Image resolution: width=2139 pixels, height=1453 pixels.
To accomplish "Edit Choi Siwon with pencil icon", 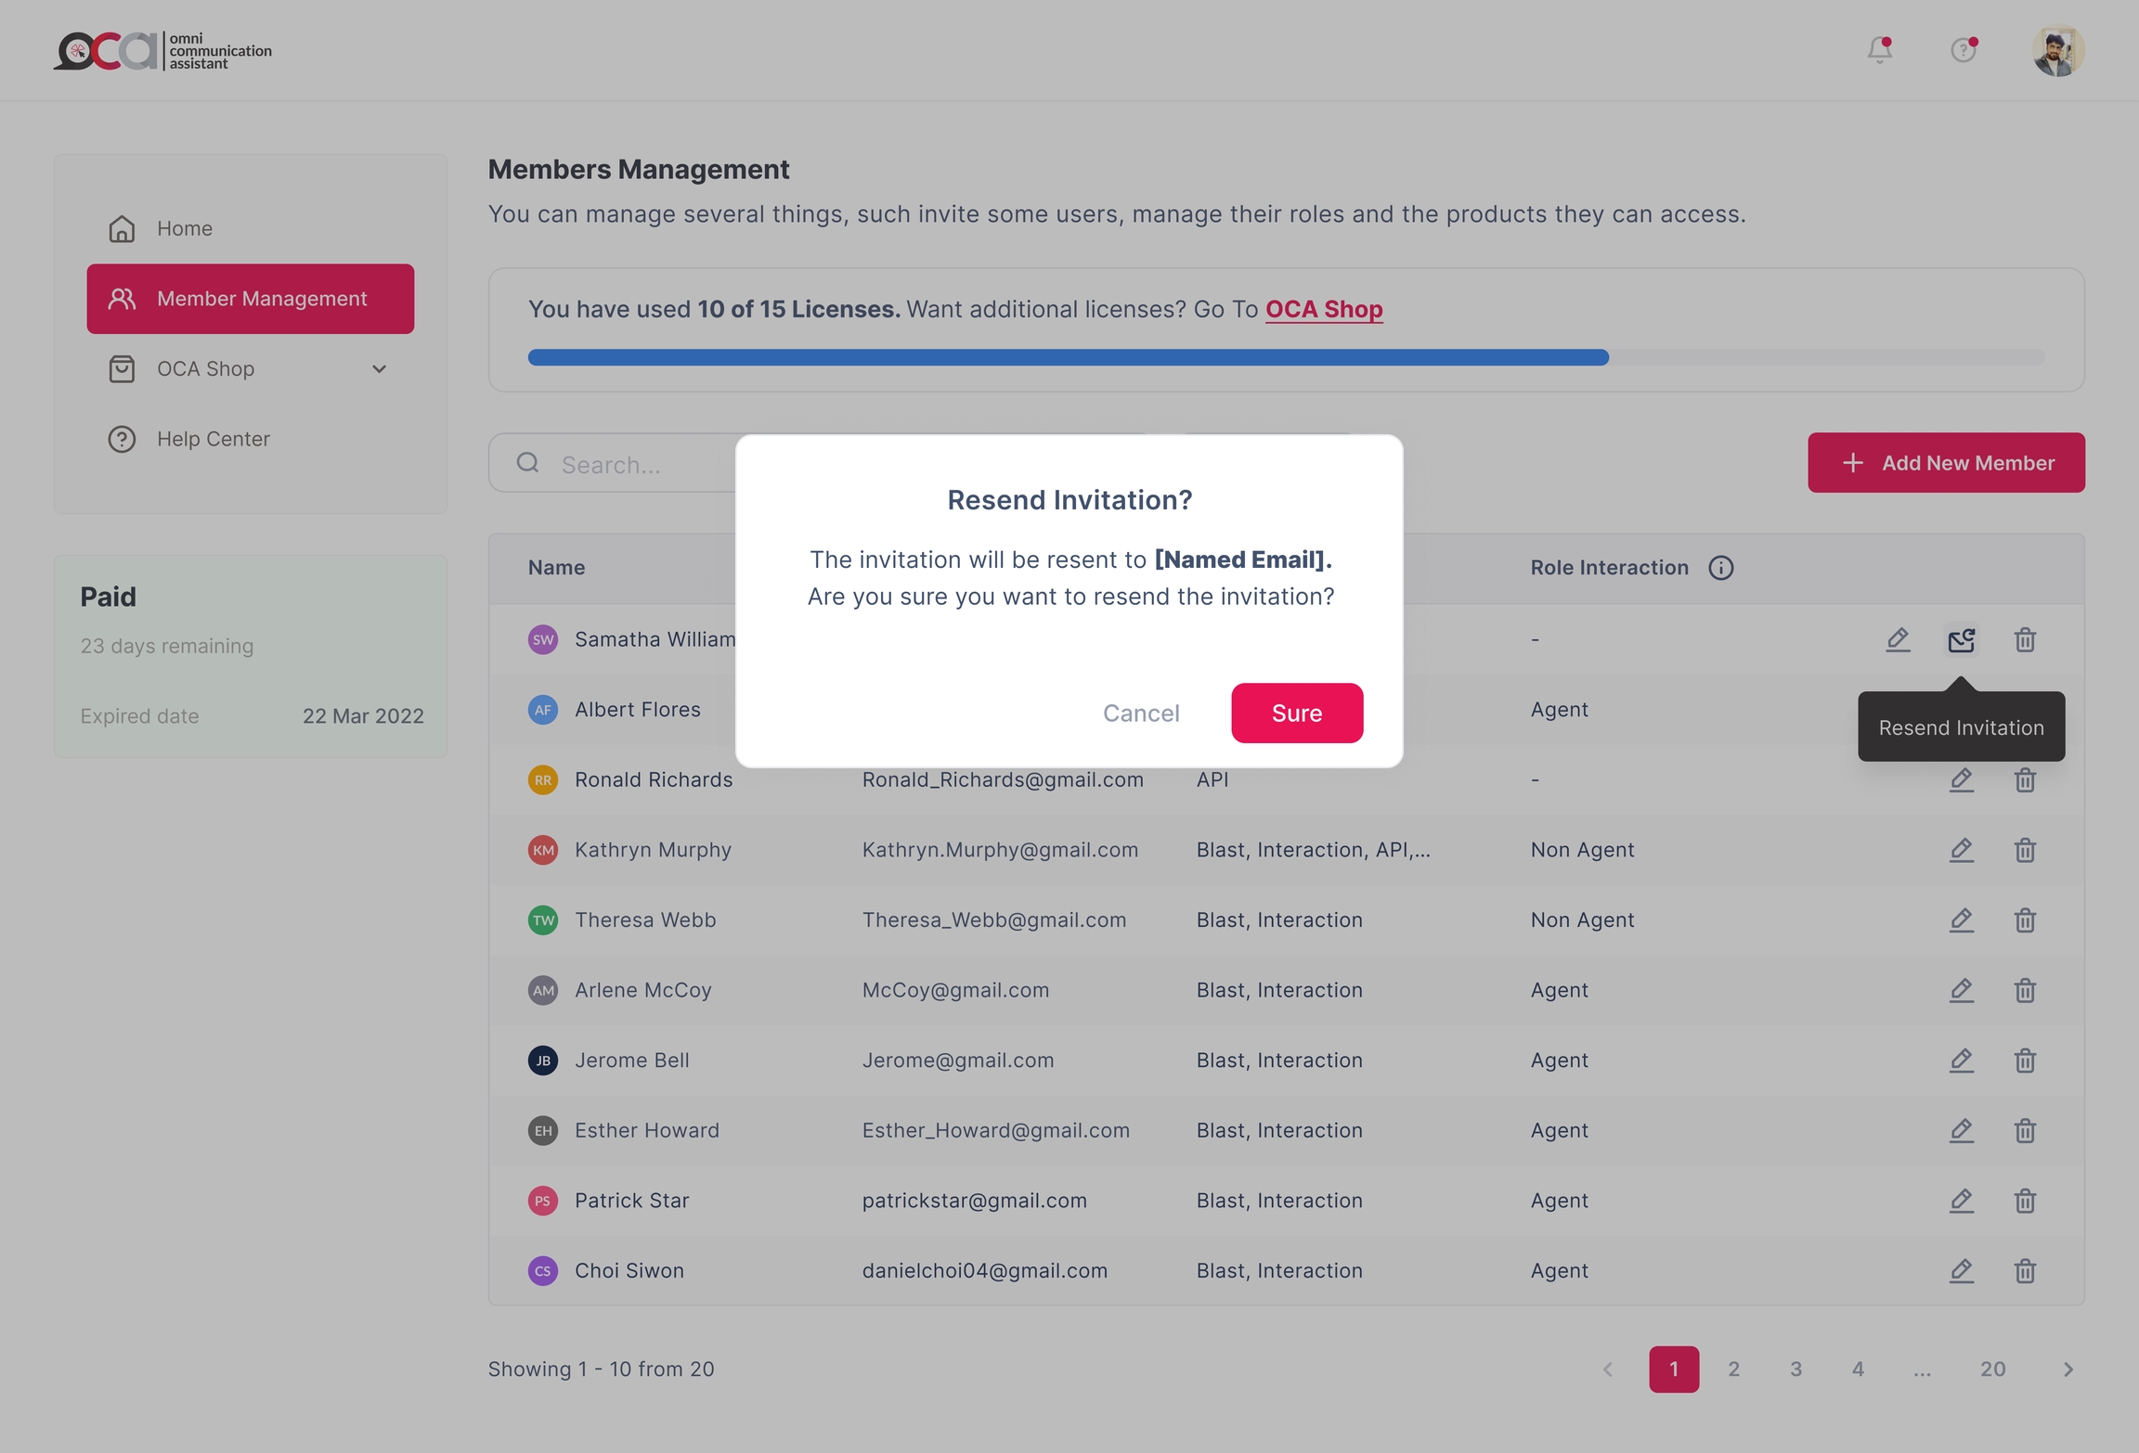I will [x=1961, y=1270].
